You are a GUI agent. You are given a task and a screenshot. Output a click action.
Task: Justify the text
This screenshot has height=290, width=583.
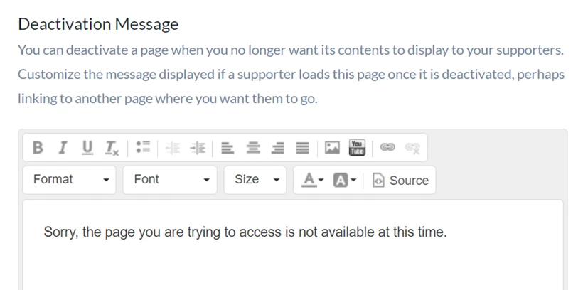tap(303, 148)
